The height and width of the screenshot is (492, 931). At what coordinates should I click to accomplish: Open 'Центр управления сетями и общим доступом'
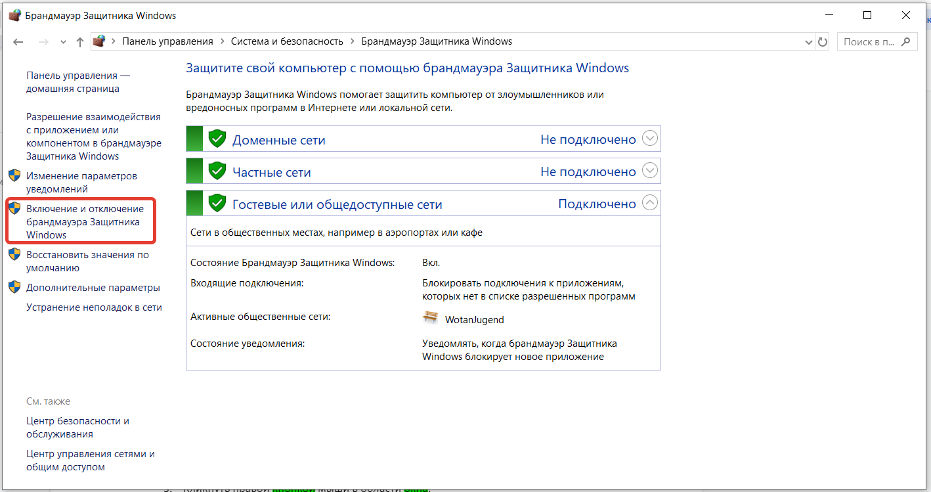pos(91,460)
